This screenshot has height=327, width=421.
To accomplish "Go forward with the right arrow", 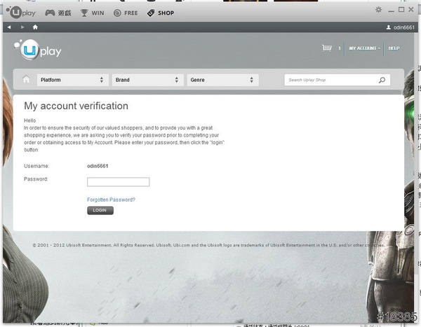I will (22, 27).
